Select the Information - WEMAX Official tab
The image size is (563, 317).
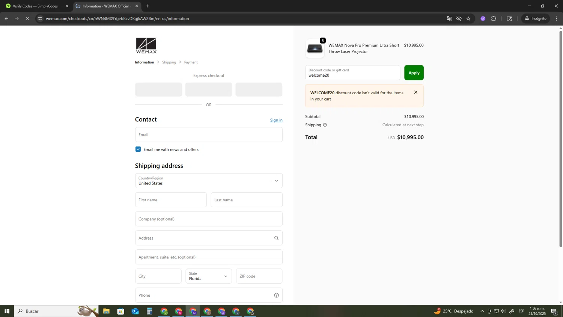[x=106, y=6]
